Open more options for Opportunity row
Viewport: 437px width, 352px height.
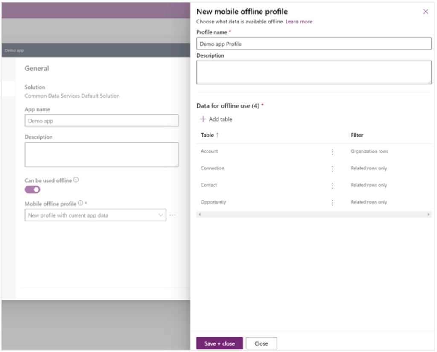pyautogui.click(x=332, y=203)
